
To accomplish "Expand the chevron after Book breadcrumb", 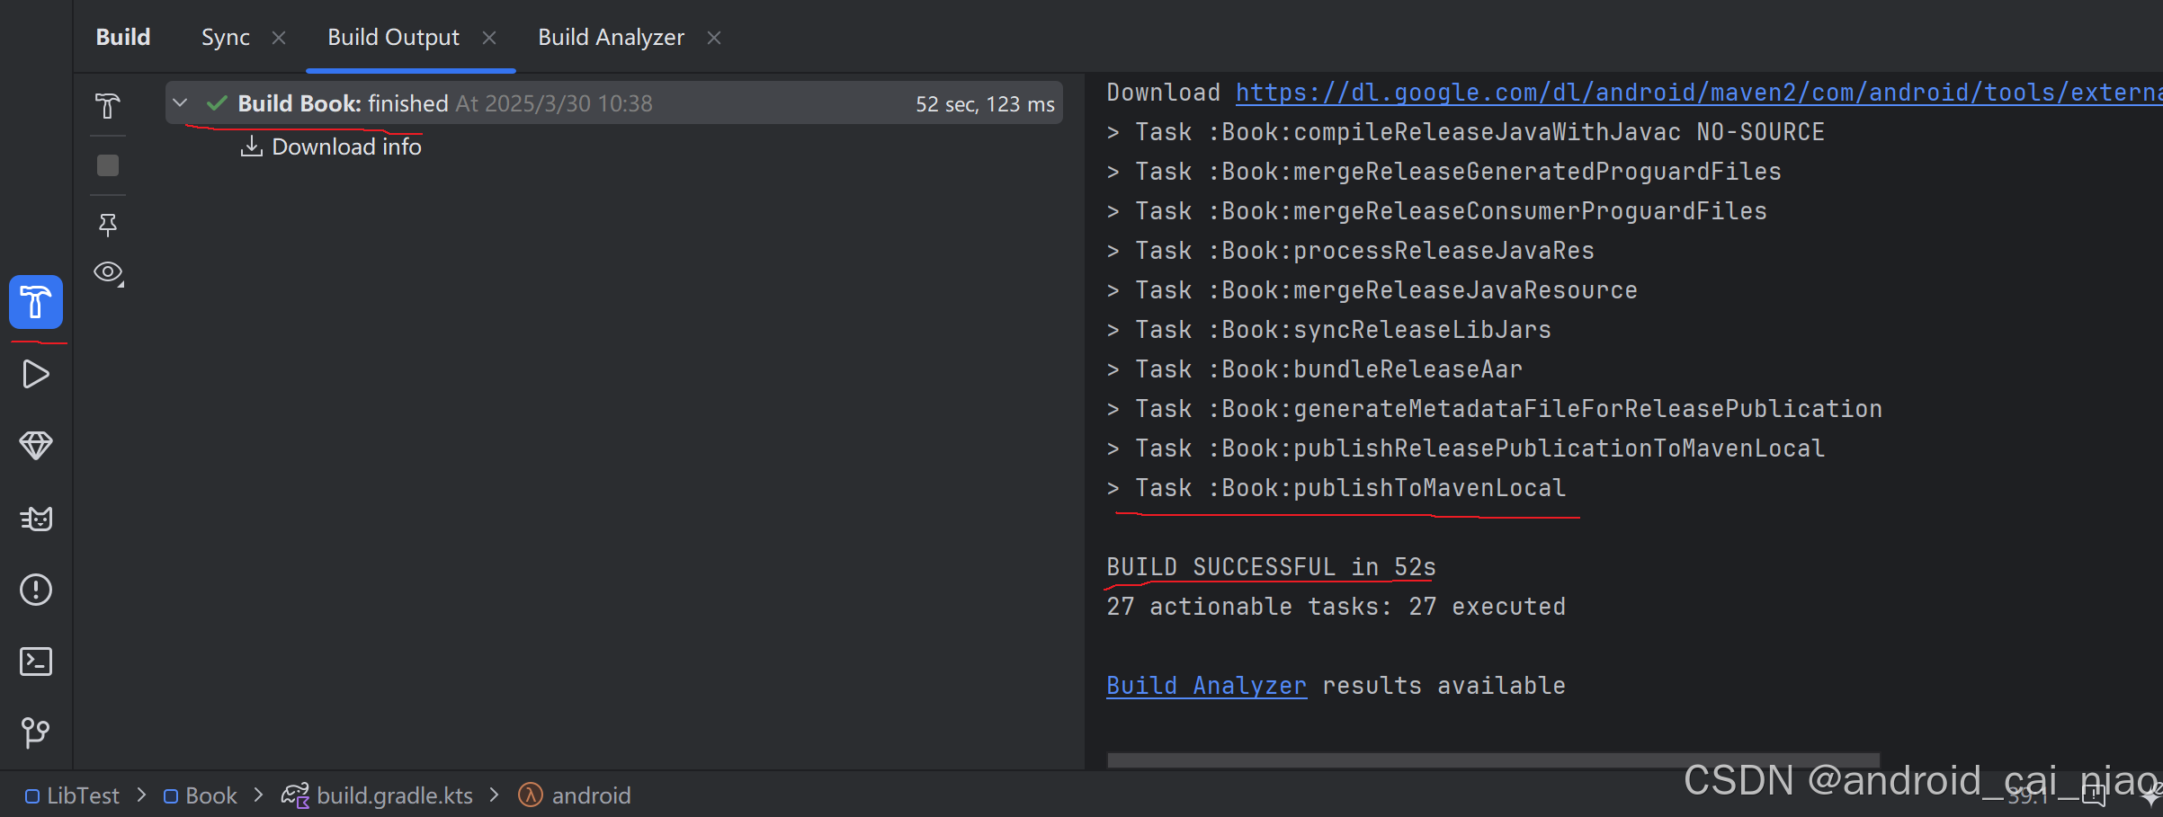I will pos(259,795).
